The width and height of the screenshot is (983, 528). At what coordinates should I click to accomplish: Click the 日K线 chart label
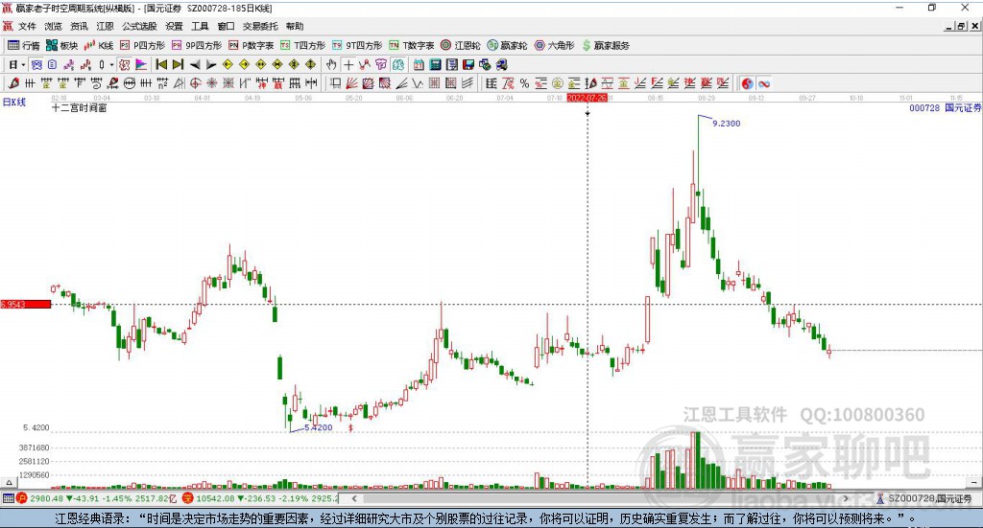tap(14, 102)
